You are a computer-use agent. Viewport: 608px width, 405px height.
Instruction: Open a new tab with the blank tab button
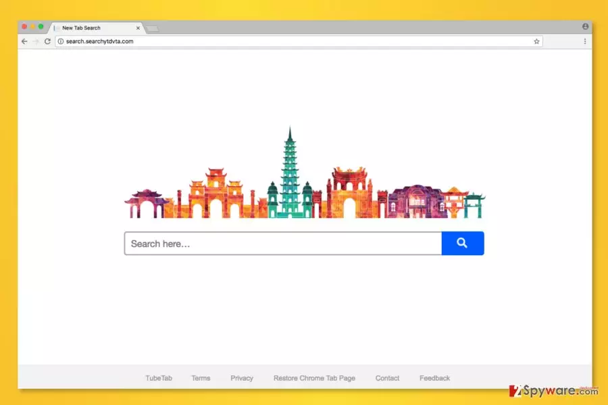[x=153, y=28]
